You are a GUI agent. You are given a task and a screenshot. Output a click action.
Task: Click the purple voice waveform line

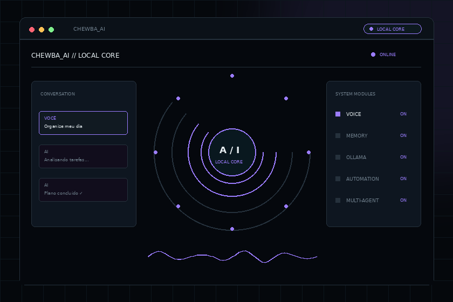tap(232, 256)
